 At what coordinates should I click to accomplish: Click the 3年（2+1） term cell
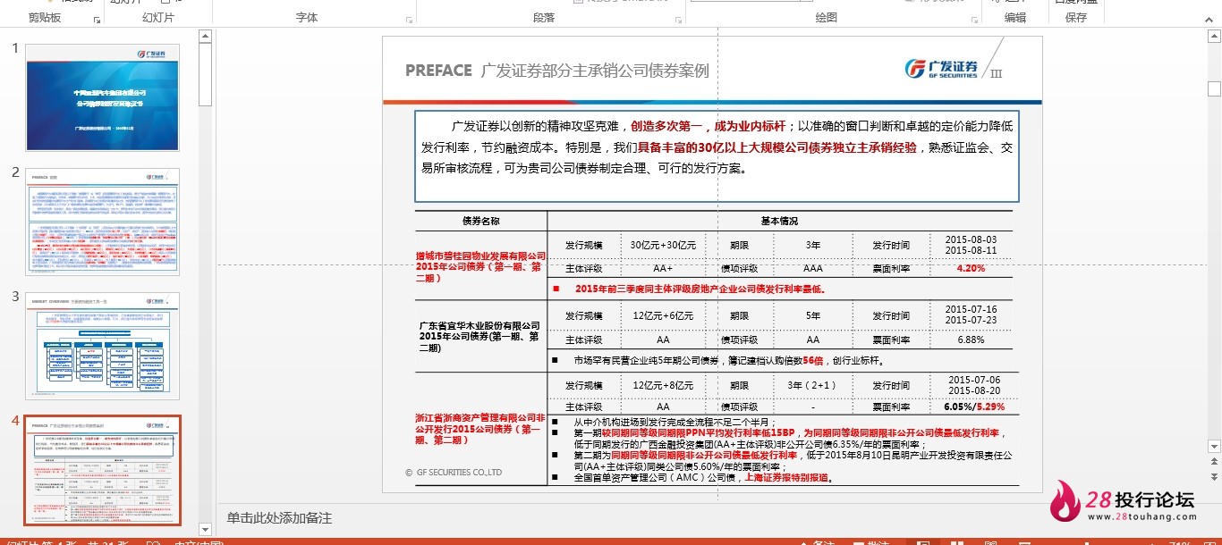812,385
